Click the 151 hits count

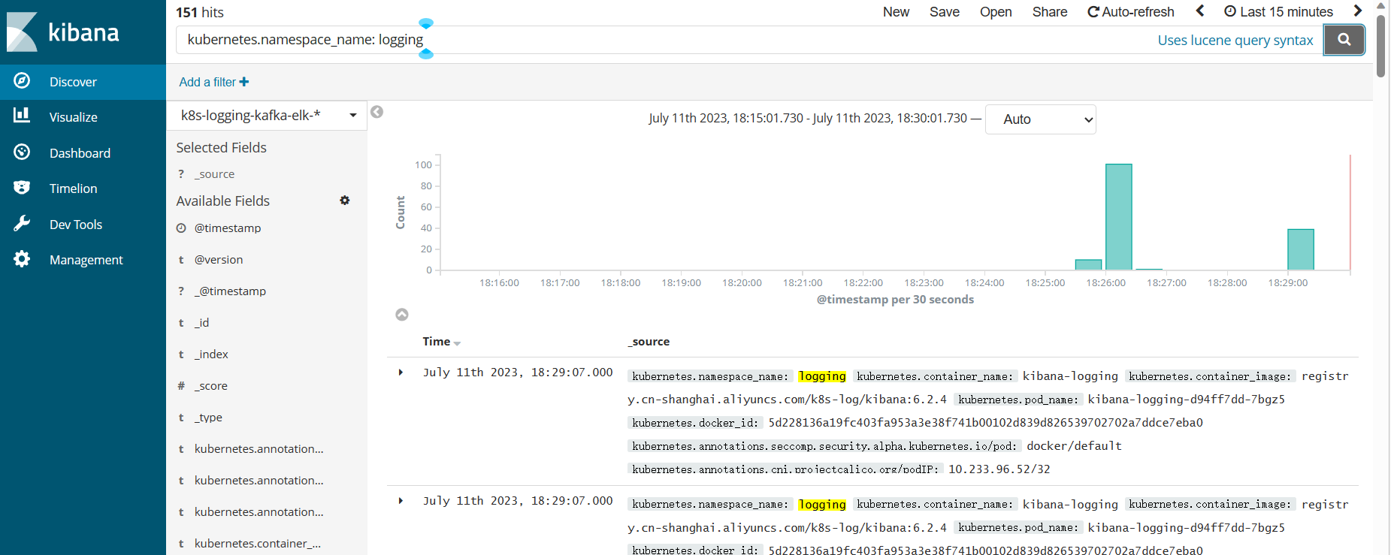tap(200, 12)
